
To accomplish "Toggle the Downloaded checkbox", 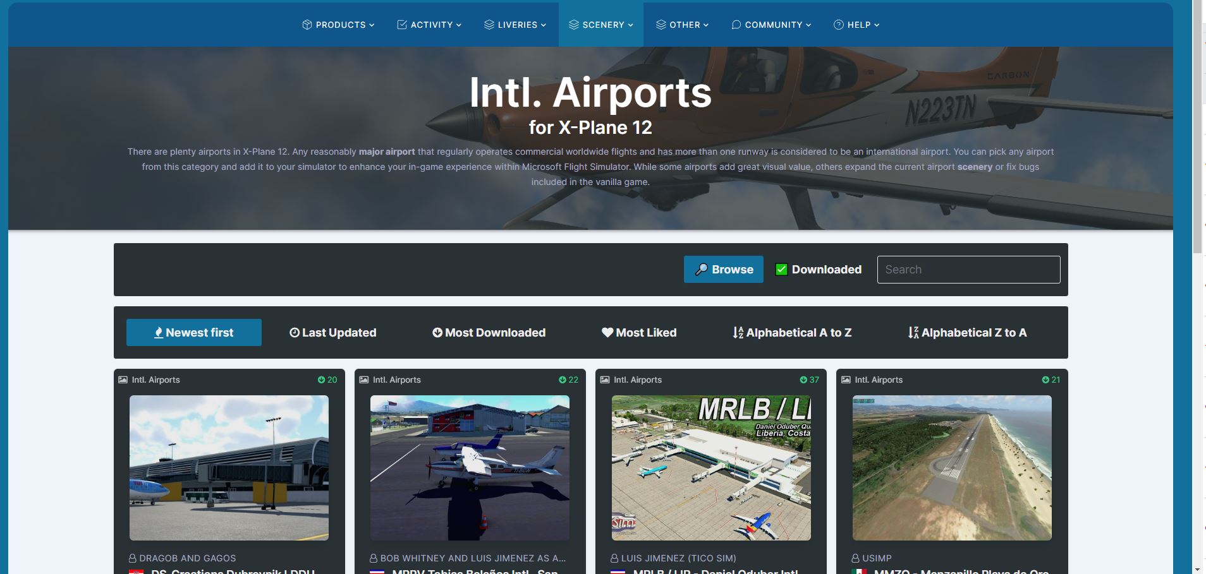I will (x=781, y=270).
